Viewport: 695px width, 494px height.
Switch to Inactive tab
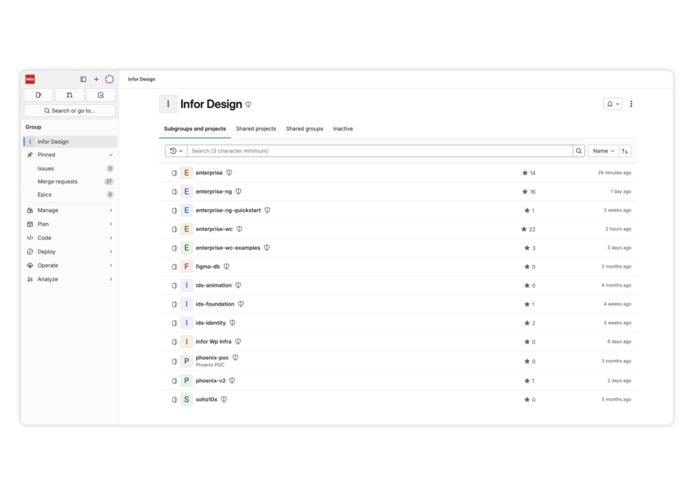pos(343,129)
